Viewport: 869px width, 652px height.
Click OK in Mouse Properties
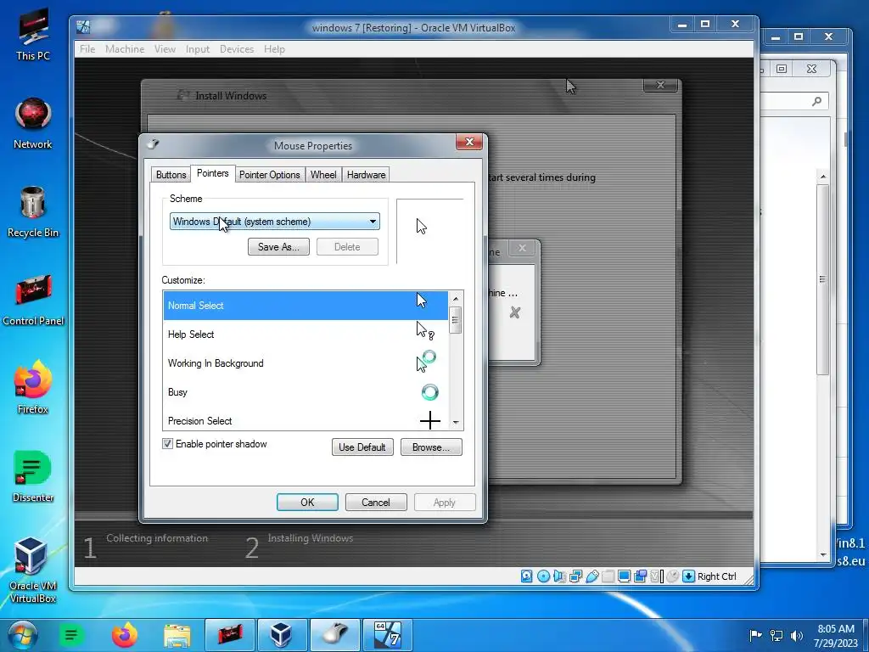pos(307,503)
